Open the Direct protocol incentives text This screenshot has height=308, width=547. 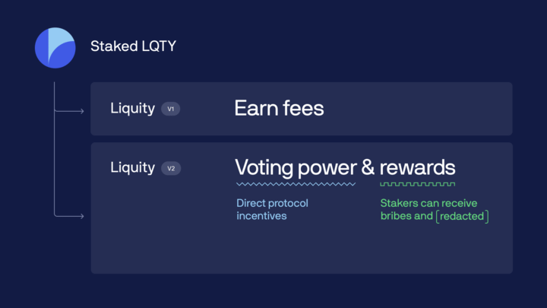(x=272, y=210)
